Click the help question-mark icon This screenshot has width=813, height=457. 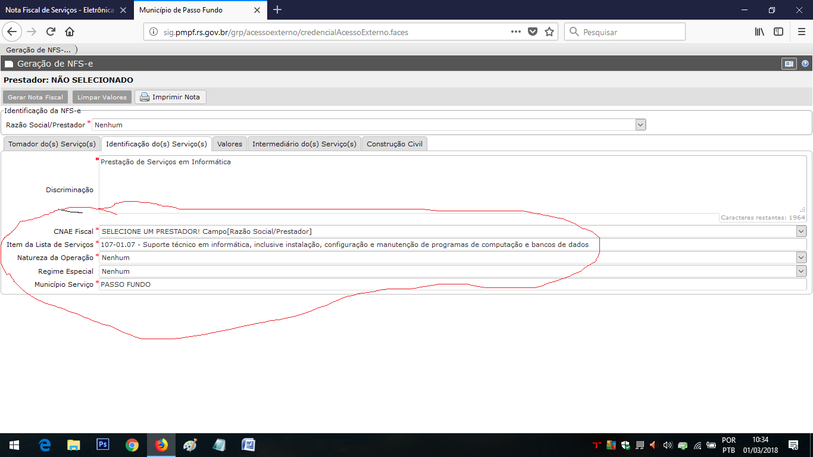pyautogui.click(x=805, y=64)
